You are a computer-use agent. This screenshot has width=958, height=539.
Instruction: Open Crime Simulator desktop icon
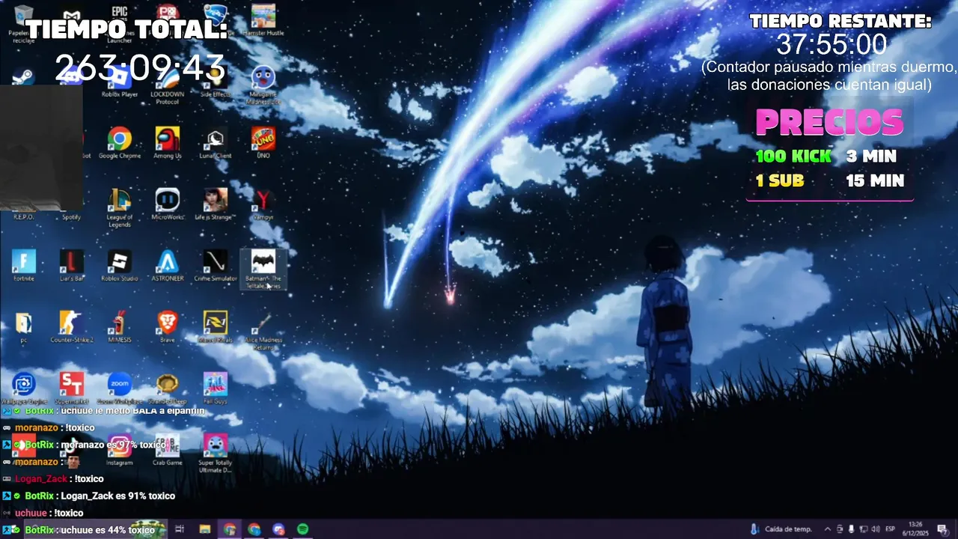click(216, 265)
